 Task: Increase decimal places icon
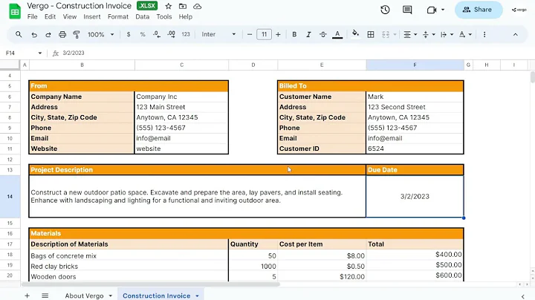pos(172,34)
